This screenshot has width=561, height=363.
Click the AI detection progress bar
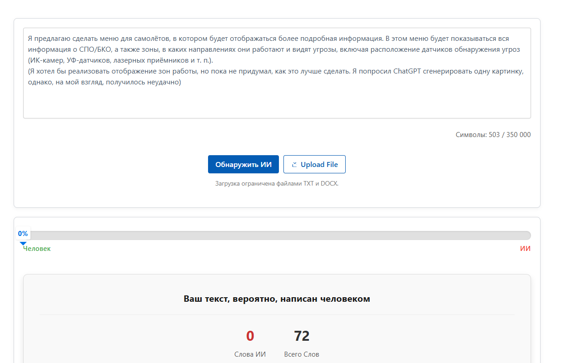coord(277,235)
